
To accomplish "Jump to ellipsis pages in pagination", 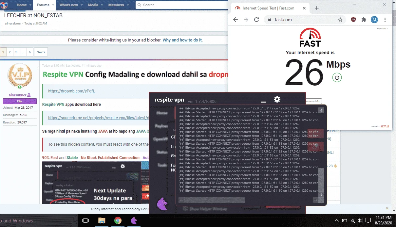I will point(23,52).
